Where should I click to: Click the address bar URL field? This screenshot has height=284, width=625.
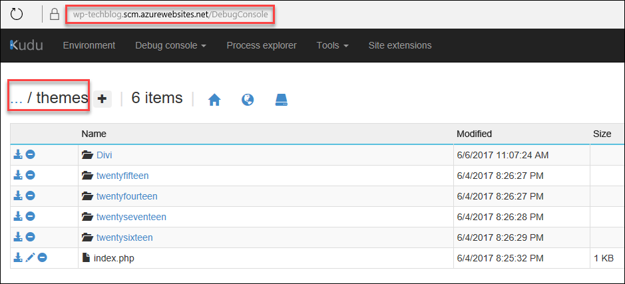click(170, 15)
